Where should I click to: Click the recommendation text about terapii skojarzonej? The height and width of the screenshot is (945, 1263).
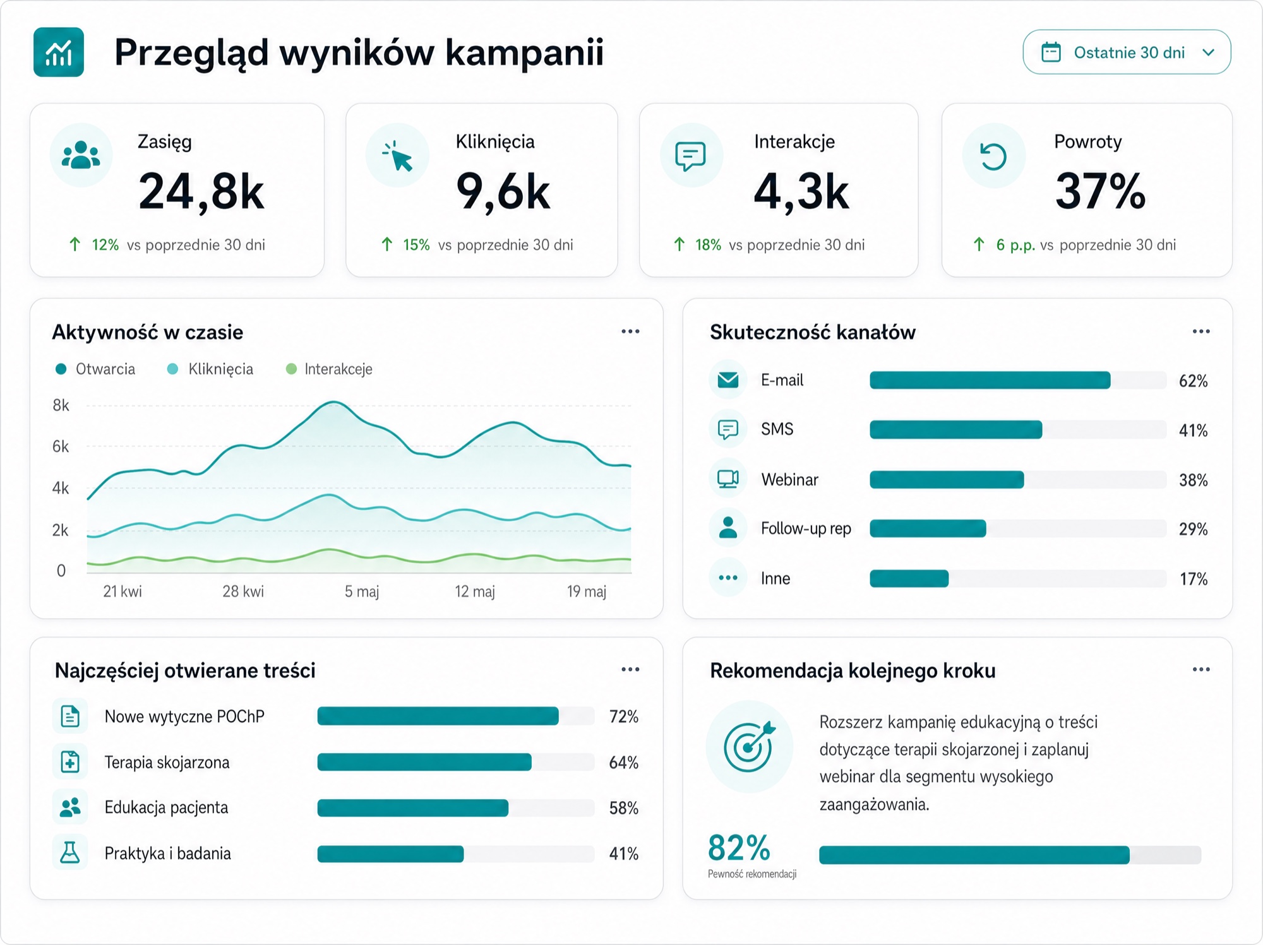tap(959, 763)
